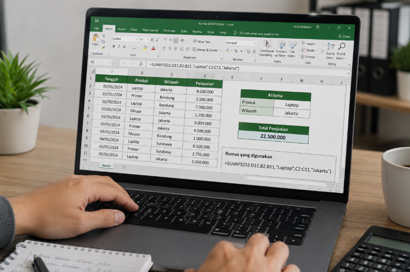This screenshot has height=272, width=410.
Task: Switch to the Data tab
Action: tap(184, 31)
